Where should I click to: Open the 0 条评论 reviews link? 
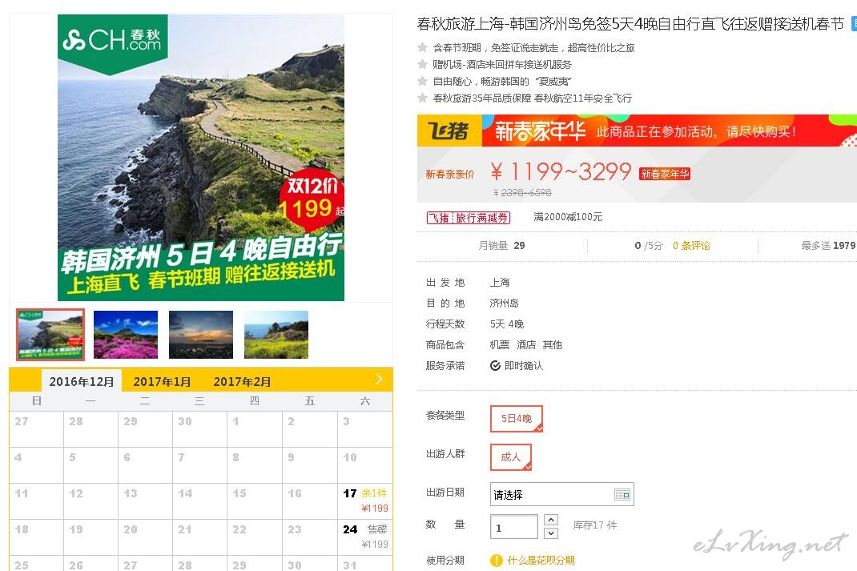pos(691,246)
